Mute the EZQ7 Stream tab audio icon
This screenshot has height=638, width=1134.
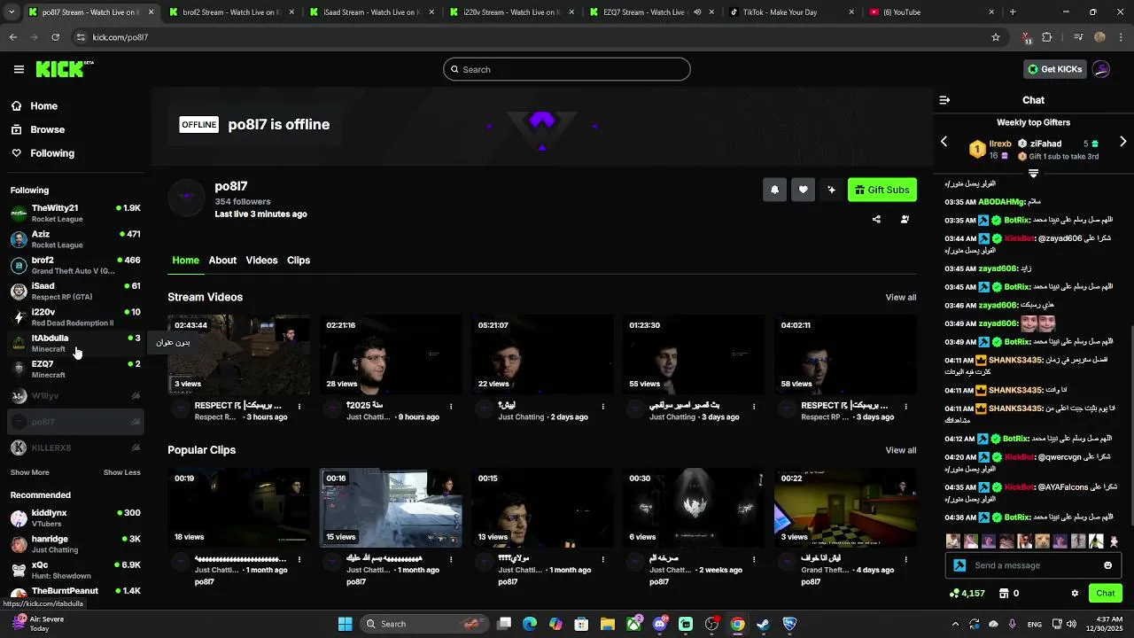point(697,12)
